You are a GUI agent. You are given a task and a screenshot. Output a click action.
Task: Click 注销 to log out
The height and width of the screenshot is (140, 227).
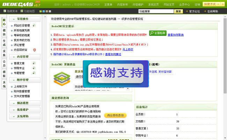(197, 5)
